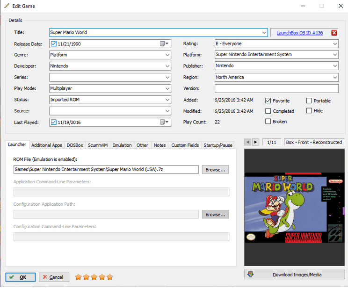
Task: Switch to the DOSBox tab
Action: click(x=75, y=145)
